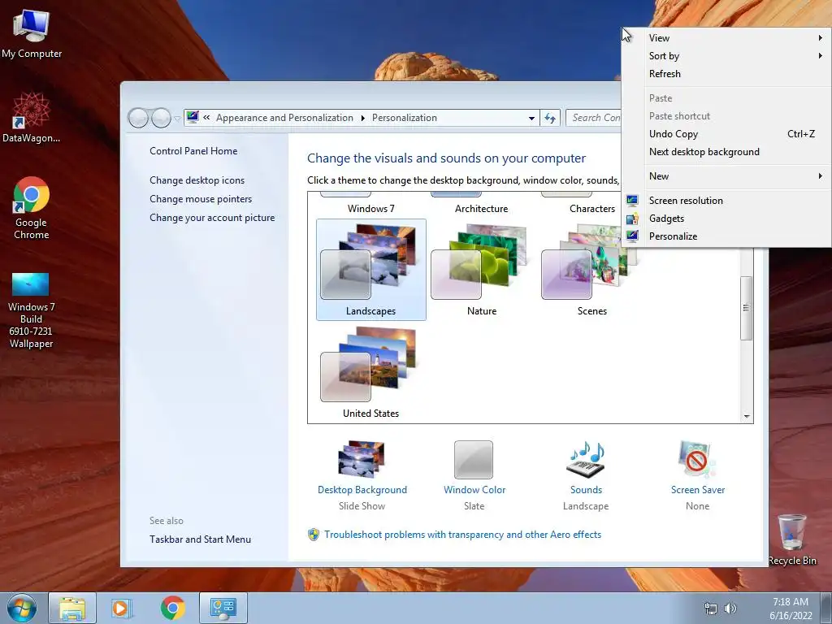The height and width of the screenshot is (624, 832).
Task: Open Control Panel Home link
Action: pos(193,150)
